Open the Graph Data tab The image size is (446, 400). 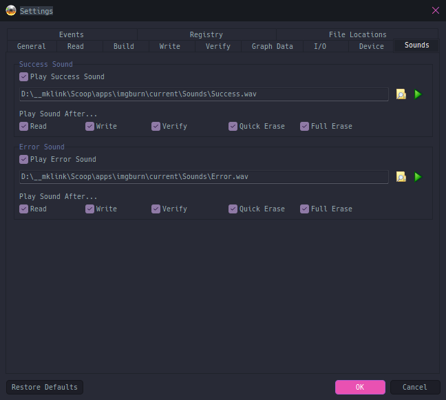coord(272,46)
